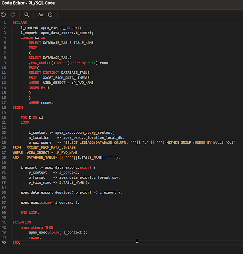Click on XXCGI_FSCM_DATA_LINEAGE table name

pos(66,78)
